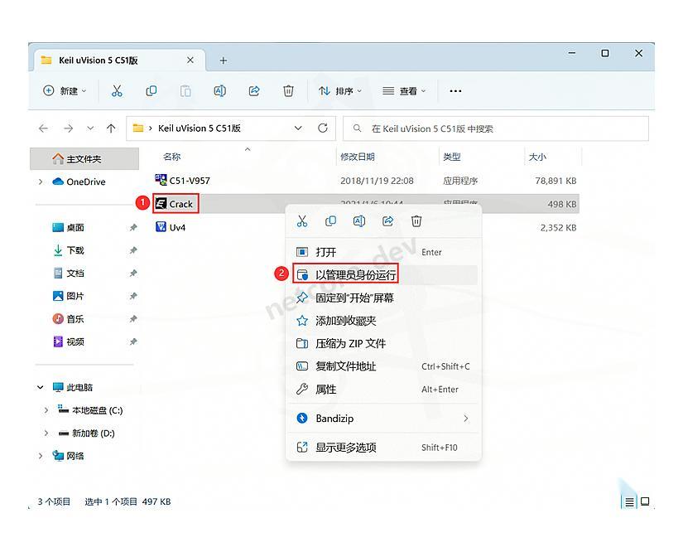Refresh the folder with the refresh icon
The height and width of the screenshot is (552, 683).
(322, 128)
